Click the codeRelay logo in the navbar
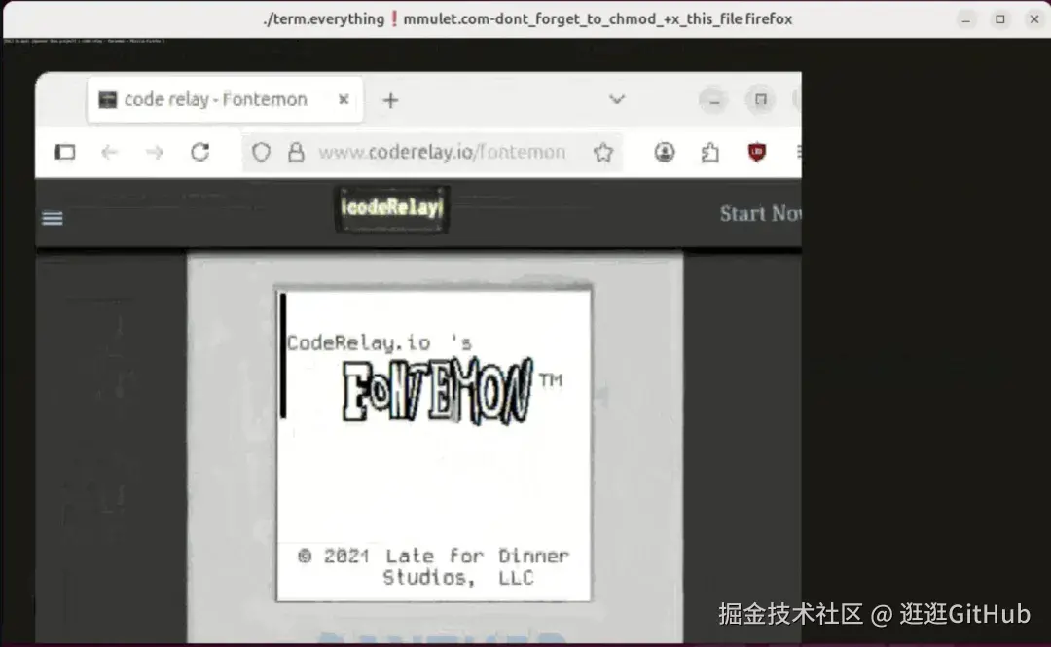 (391, 208)
